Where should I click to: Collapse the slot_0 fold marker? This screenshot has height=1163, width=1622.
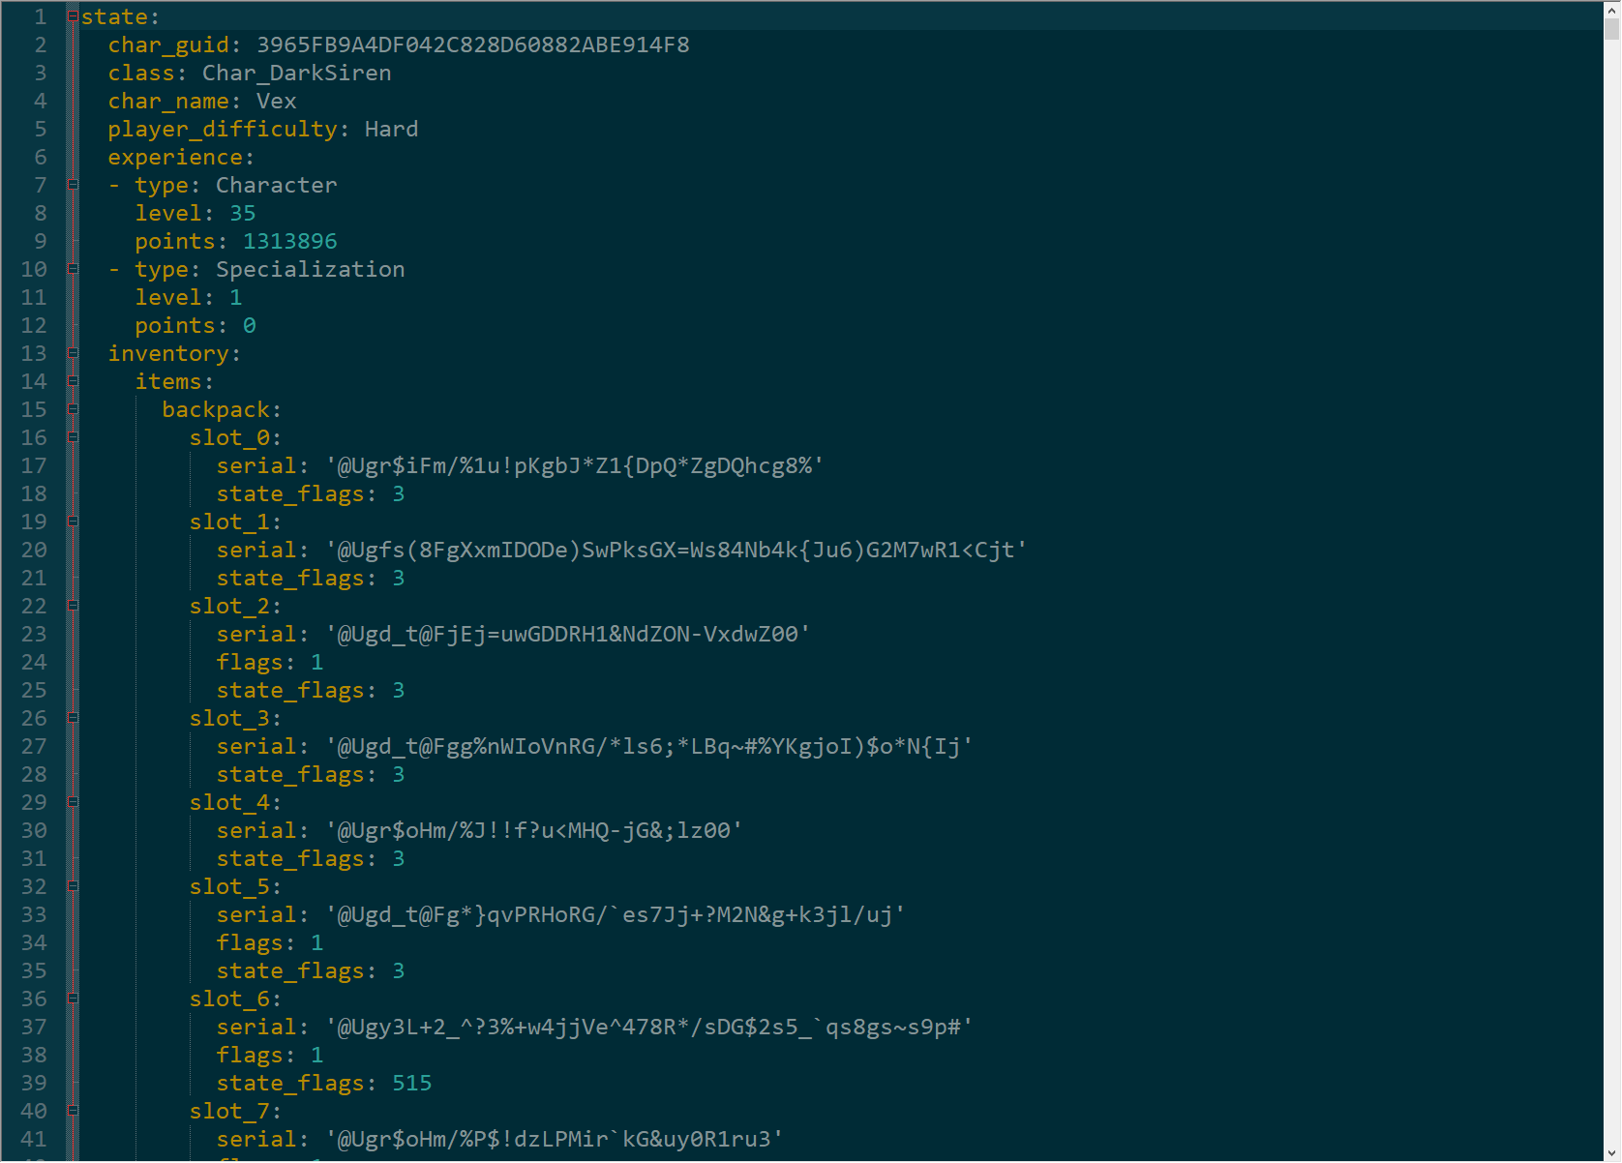73,437
